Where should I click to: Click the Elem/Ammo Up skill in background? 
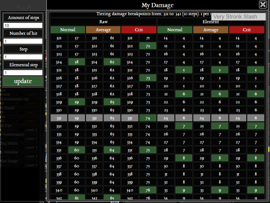point(15,99)
